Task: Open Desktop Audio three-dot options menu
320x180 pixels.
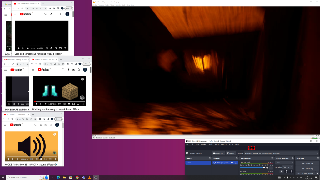Action: (271, 168)
